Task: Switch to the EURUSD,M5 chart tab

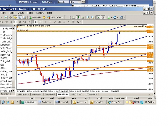Action: (x=50, y=94)
